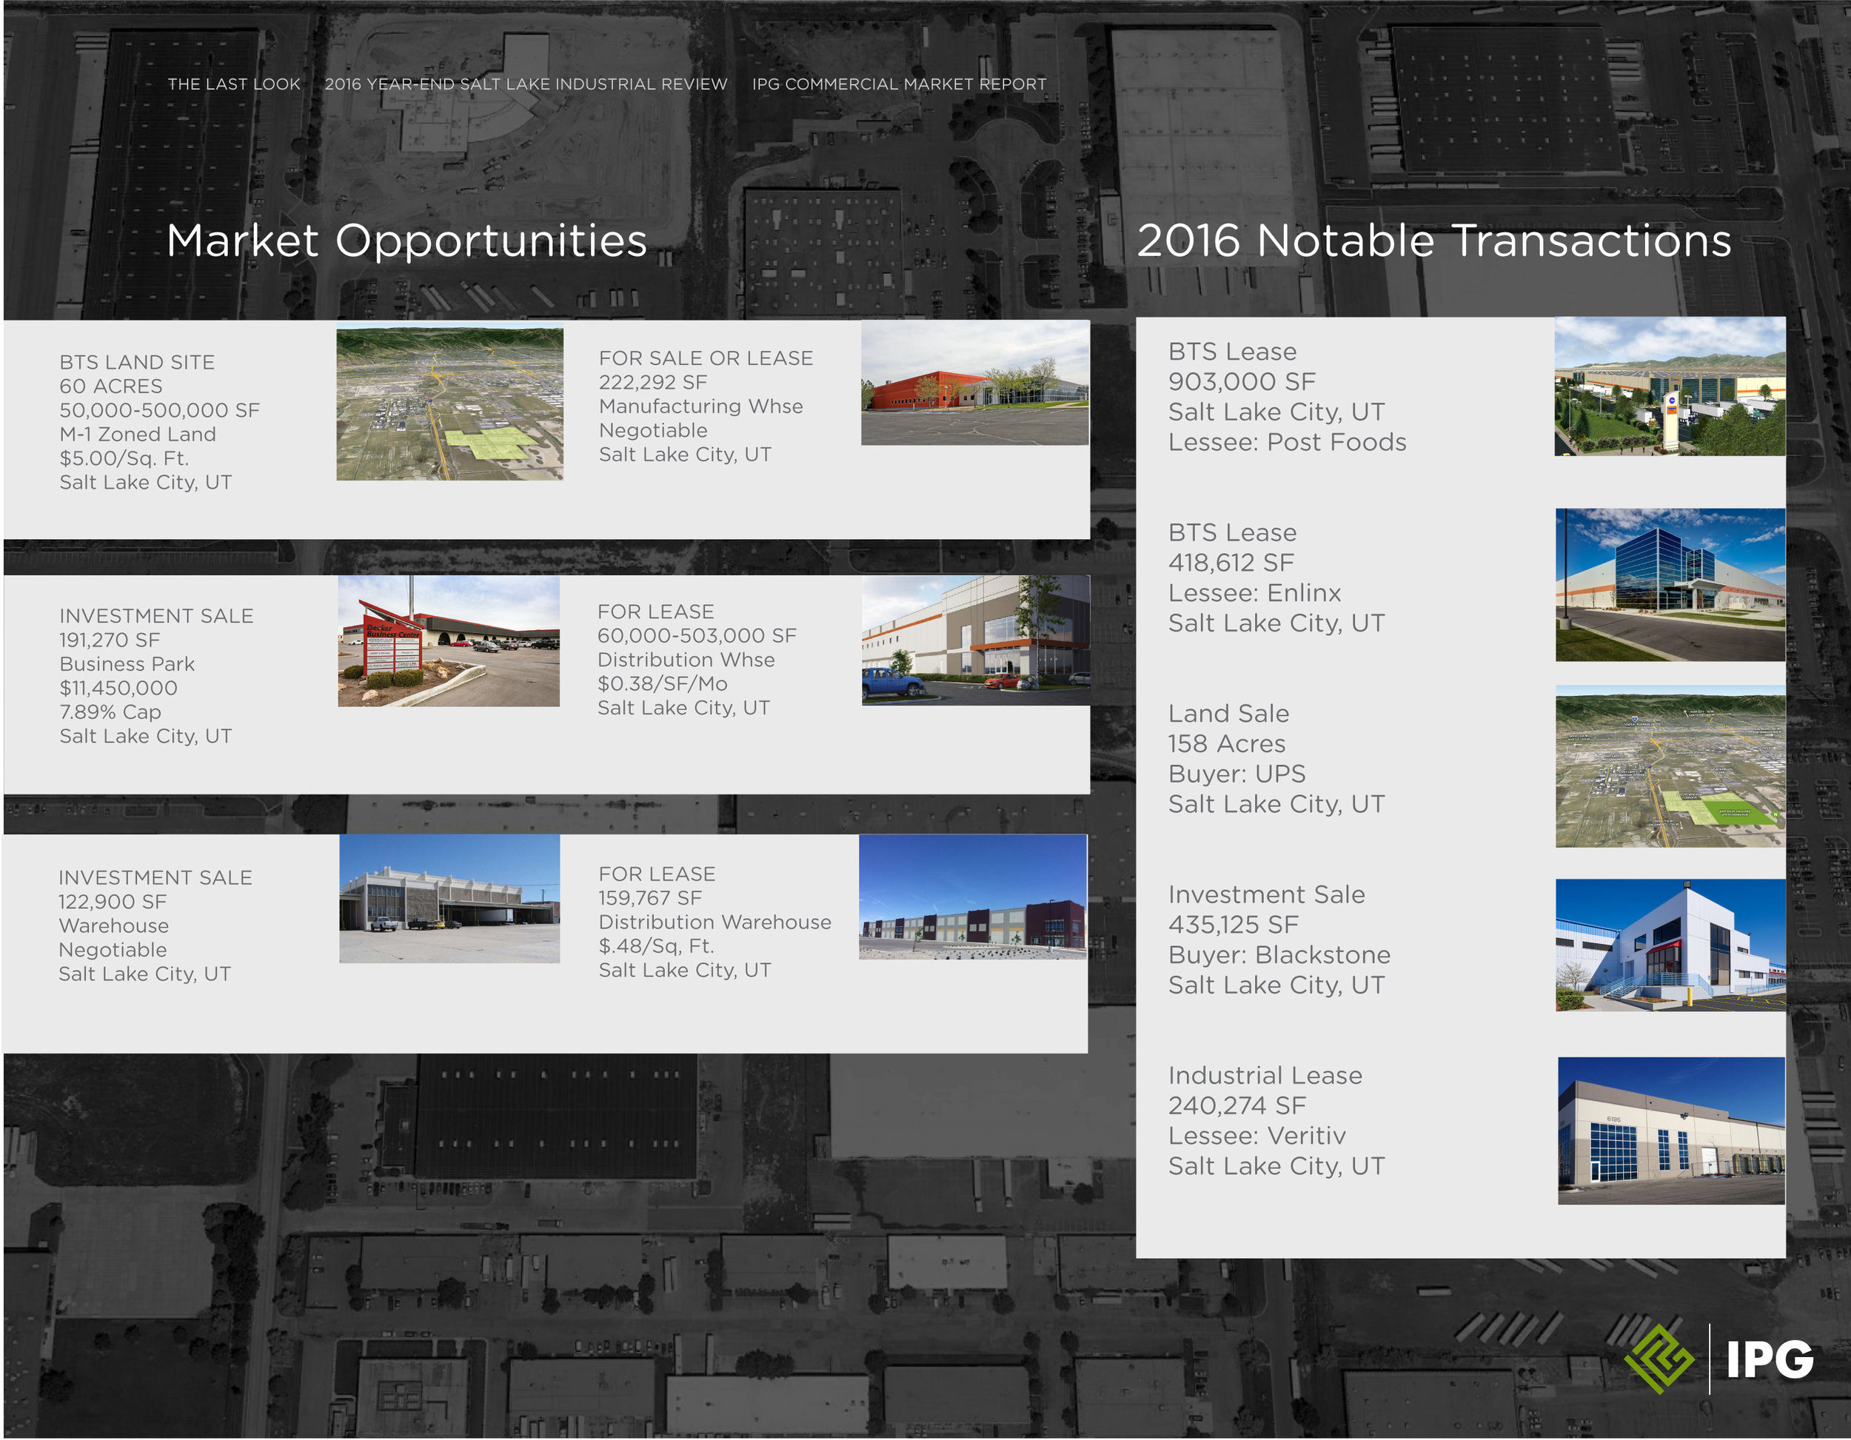This screenshot has height=1440, width=1851.
Task: Click the IPG green diamond logo
Action: 1658,1359
